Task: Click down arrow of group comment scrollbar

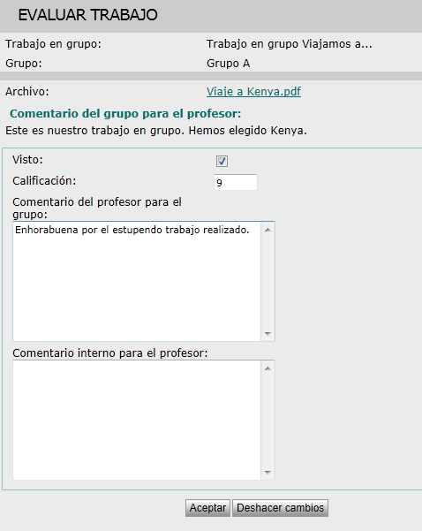Action: [268, 334]
